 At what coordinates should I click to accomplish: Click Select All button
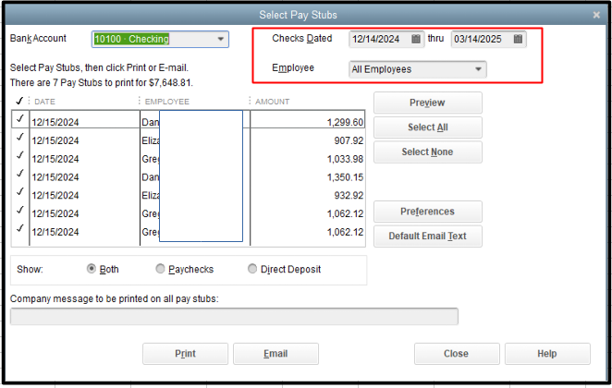pos(428,127)
